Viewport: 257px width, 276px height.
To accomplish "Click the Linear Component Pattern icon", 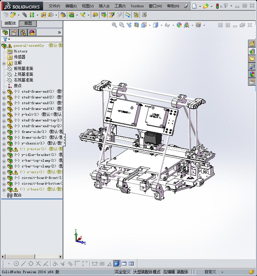I will pos(32,15).
